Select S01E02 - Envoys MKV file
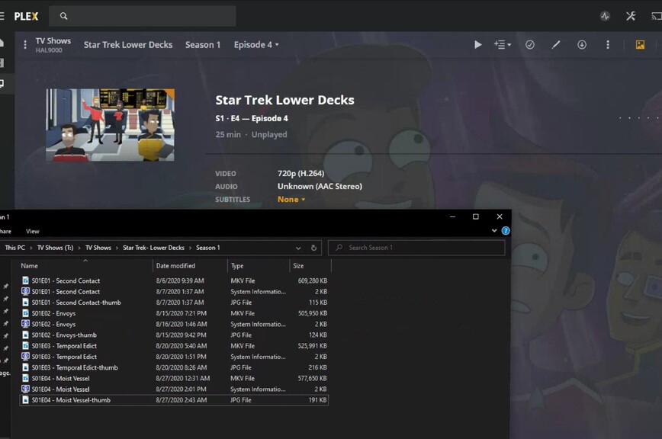662x439 pixels. (x=174, y=313)
